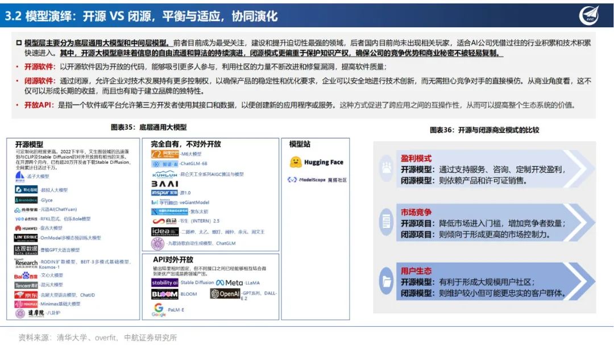Click the Microsoft Research logo
Viewport: 614px width, 345px height.
(x=26, y=263)
